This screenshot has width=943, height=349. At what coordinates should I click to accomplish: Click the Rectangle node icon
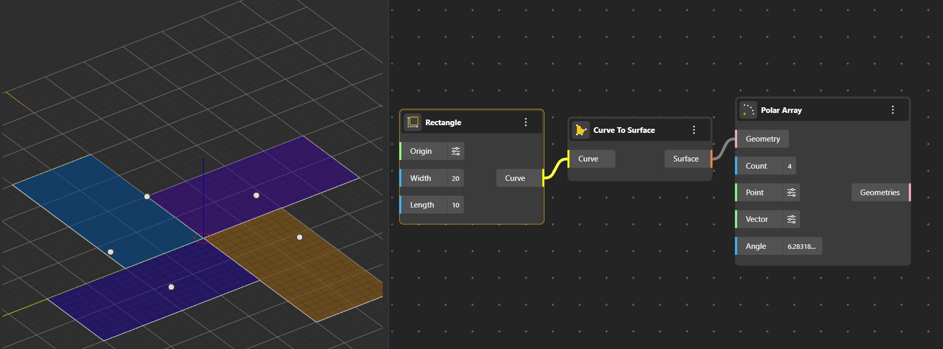[x=413, y=122]
